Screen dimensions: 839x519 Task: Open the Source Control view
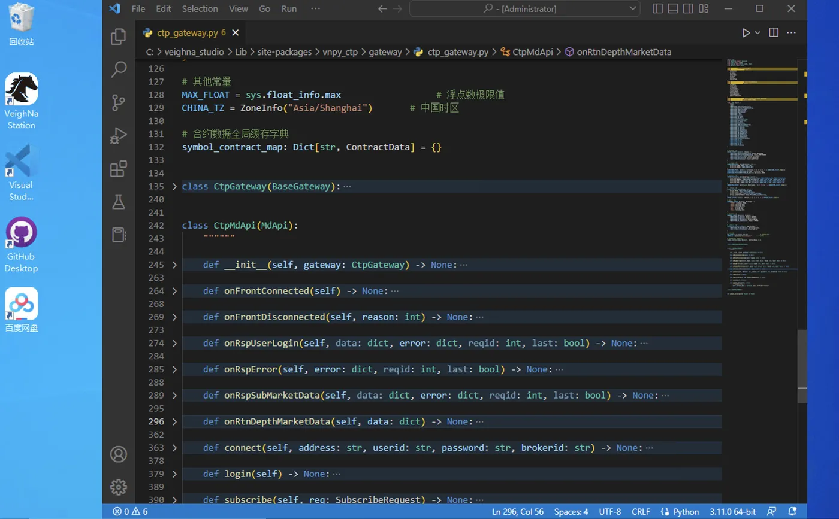tap(119, 102)
